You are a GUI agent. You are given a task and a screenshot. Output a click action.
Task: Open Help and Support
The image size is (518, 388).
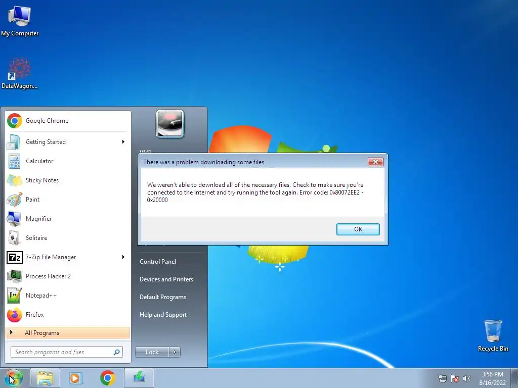click(163, 315)
